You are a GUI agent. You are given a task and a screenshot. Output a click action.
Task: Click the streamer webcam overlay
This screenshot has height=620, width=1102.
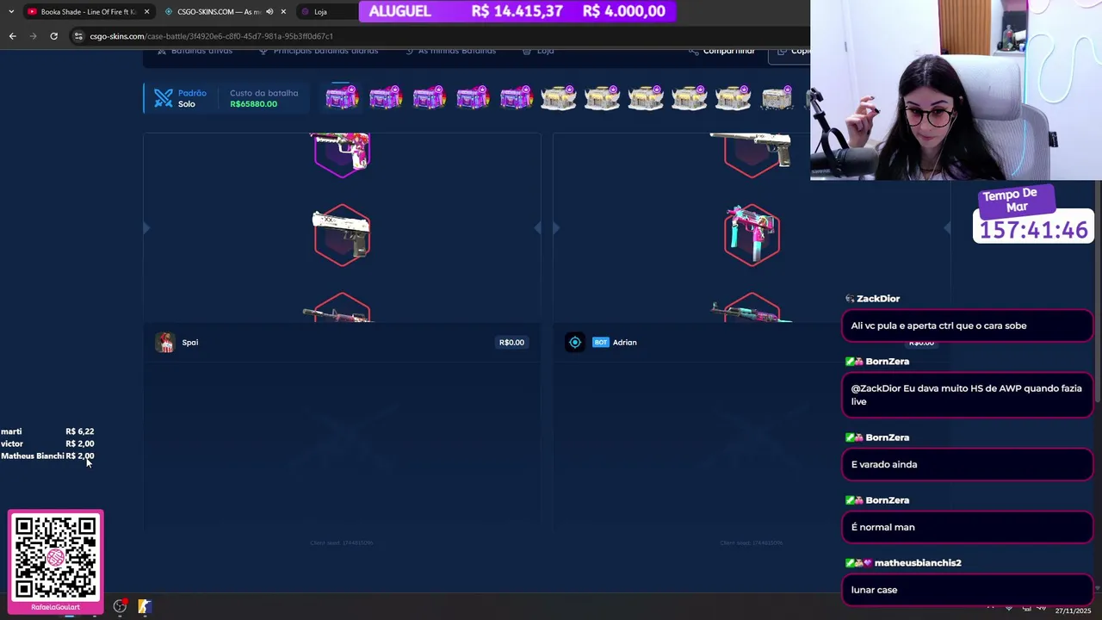click(956, 90)
